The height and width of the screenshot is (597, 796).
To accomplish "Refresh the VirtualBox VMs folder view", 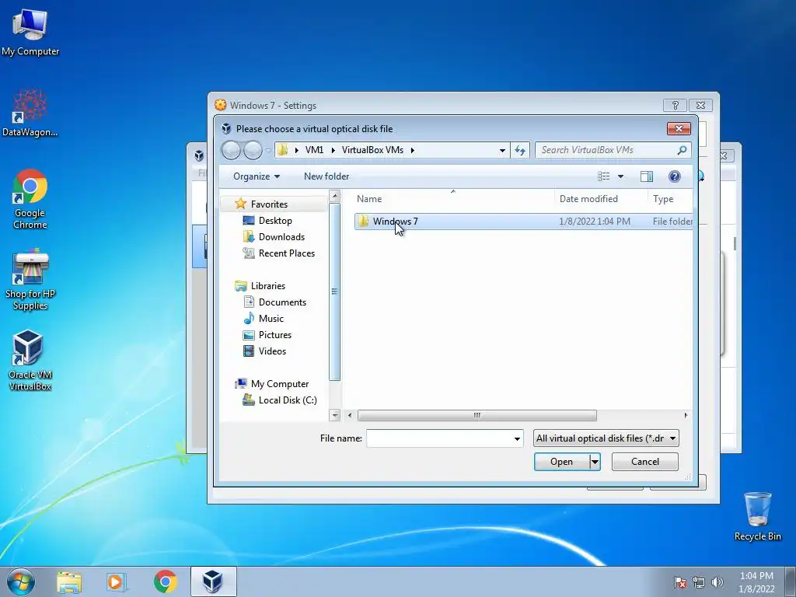I will [520, 150].
